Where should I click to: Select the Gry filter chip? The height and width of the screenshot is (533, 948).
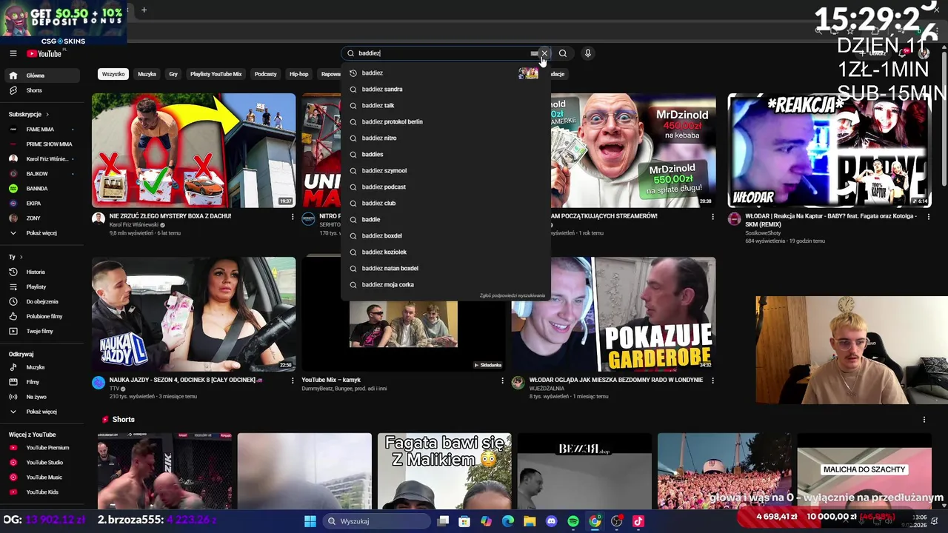[x=173, y=74]
